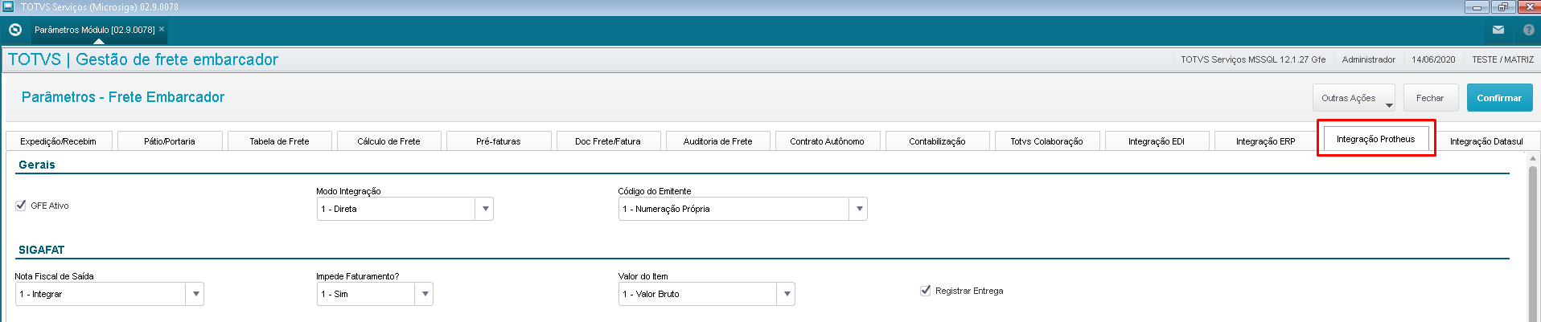
Task: Switch to the Integração ERP tab
Action: pyautogui.click(x=1266, y=141)
